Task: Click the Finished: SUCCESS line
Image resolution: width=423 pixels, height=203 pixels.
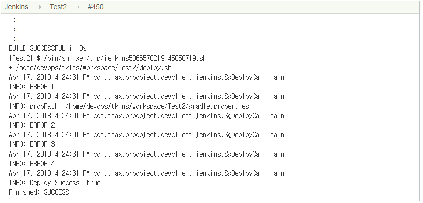Action: click(x=39, y=192)
